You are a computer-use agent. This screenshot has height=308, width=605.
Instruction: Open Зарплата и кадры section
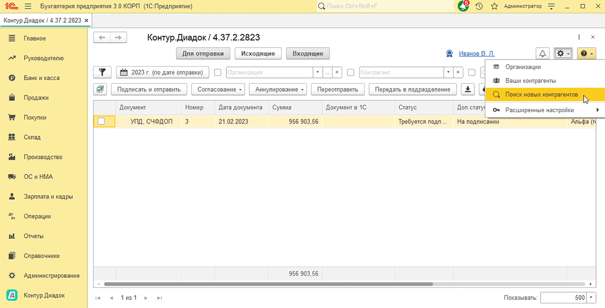click(44, 196)
